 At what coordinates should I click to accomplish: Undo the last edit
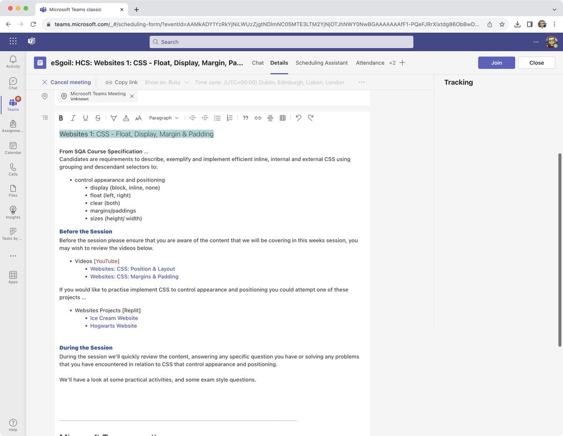[298, 118]
